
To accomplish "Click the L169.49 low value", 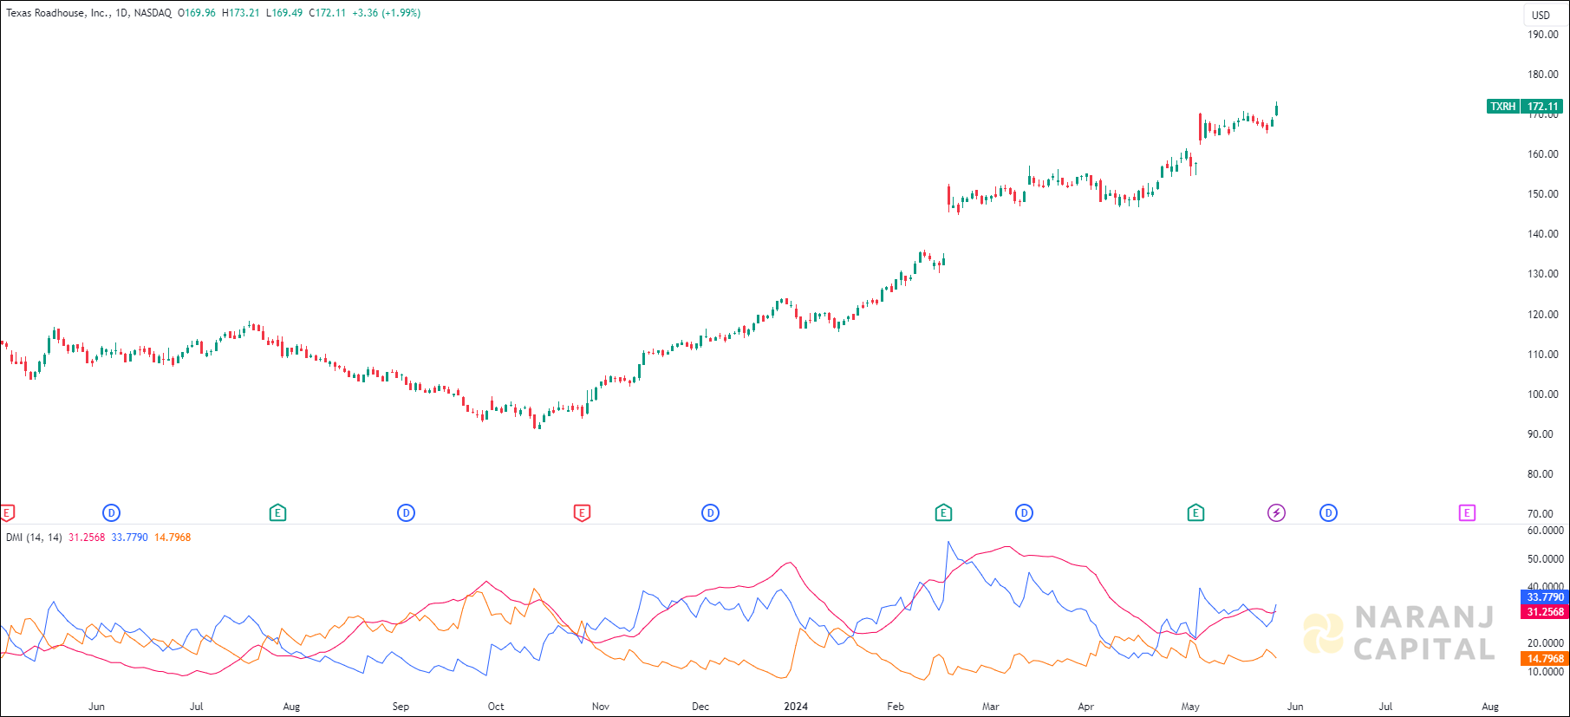I will click(x=284, y=13).
